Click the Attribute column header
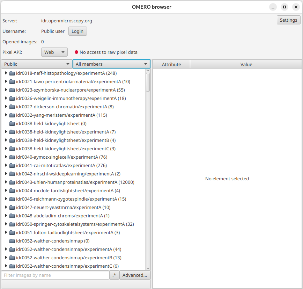This screenshot has height=289, width=303. point(171,64)
